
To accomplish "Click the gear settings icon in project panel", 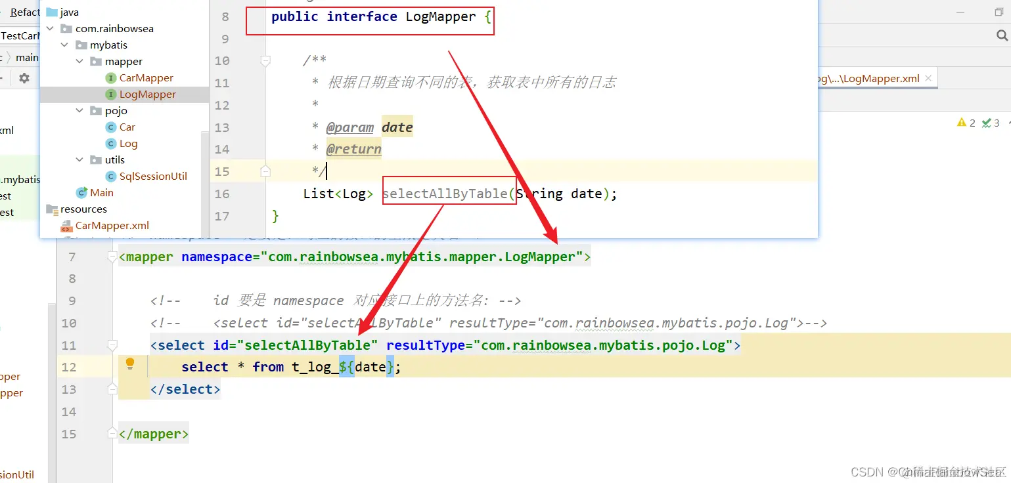I will click(x=24, y=78).
